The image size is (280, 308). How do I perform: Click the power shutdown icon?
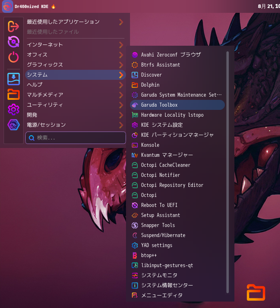13,57
